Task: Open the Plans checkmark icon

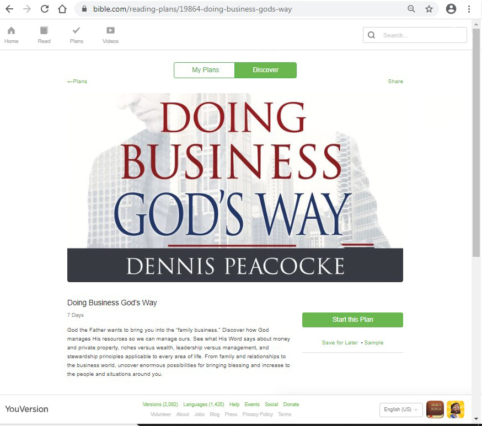Action: point(76,30)
